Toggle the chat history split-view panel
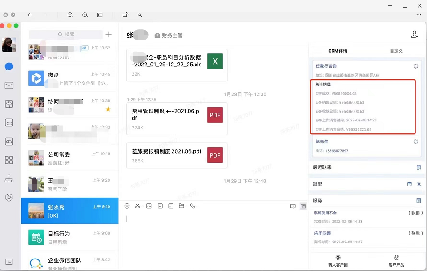The width and height of the screenshot is (427, 271). coord(303,206)
